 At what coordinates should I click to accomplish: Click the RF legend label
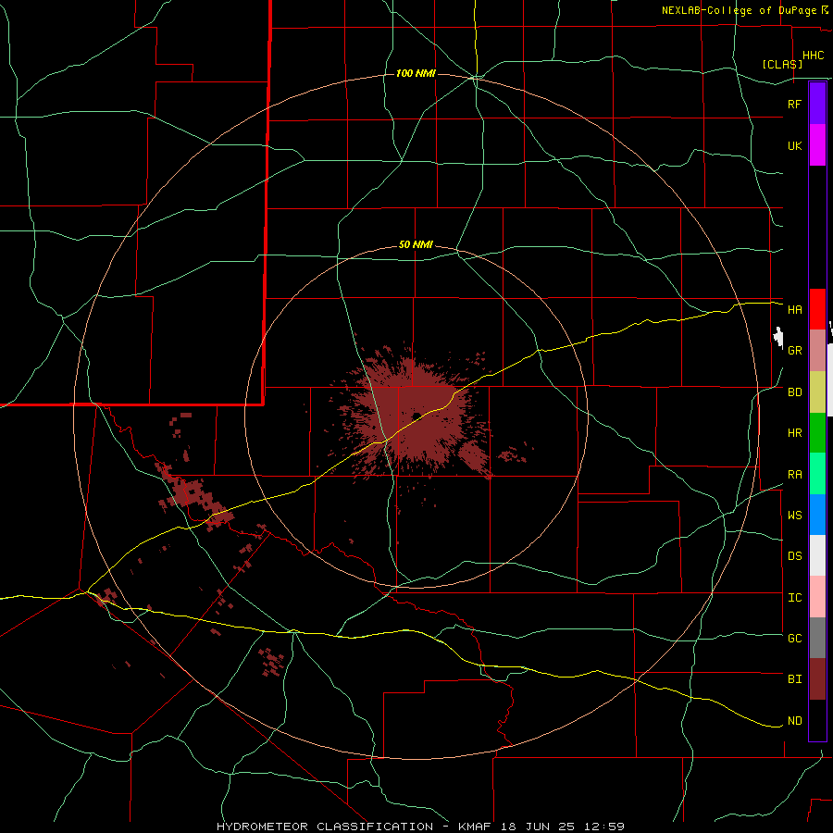[794, 104]
